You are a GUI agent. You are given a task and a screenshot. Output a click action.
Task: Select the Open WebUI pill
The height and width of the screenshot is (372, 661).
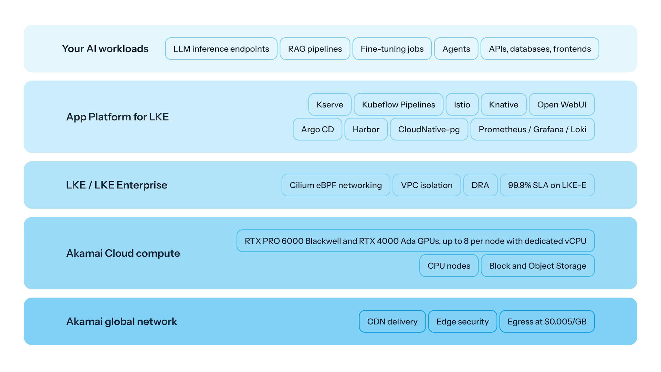coord(562,104)
